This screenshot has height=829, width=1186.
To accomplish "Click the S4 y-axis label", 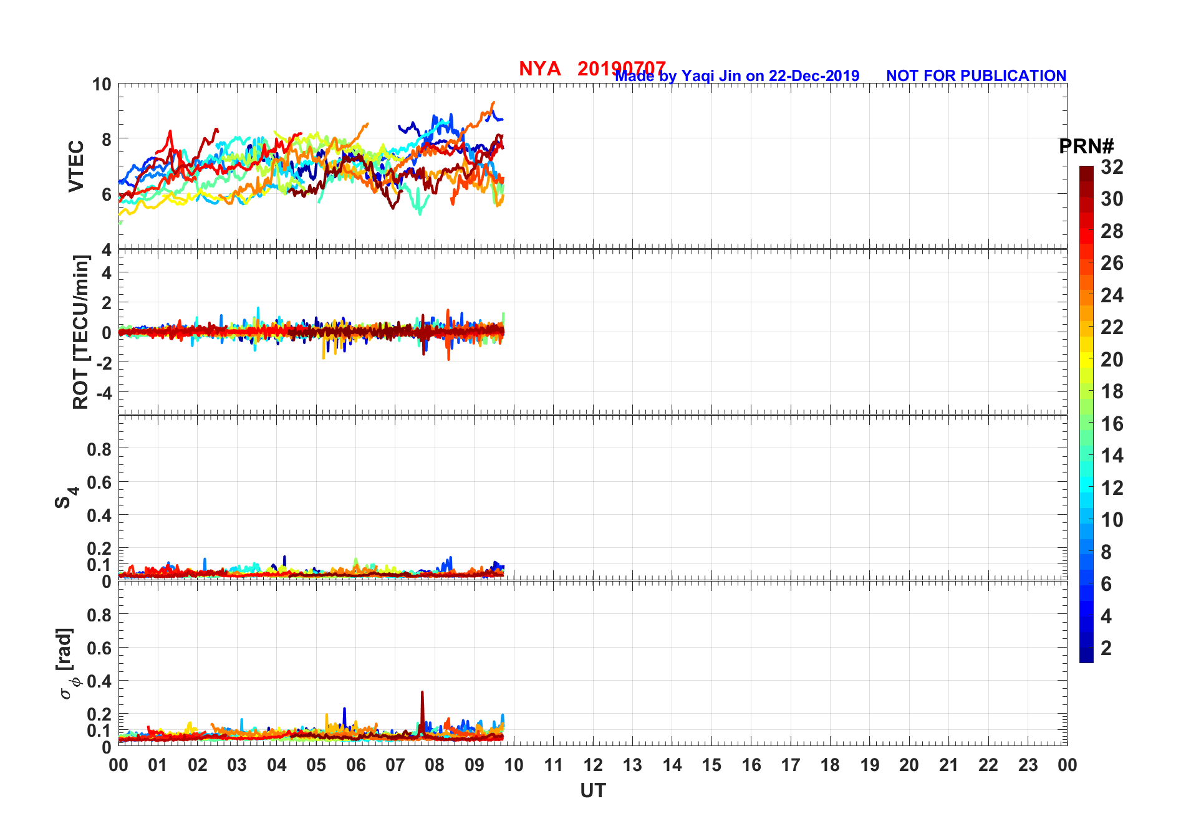I will point(67,497).
